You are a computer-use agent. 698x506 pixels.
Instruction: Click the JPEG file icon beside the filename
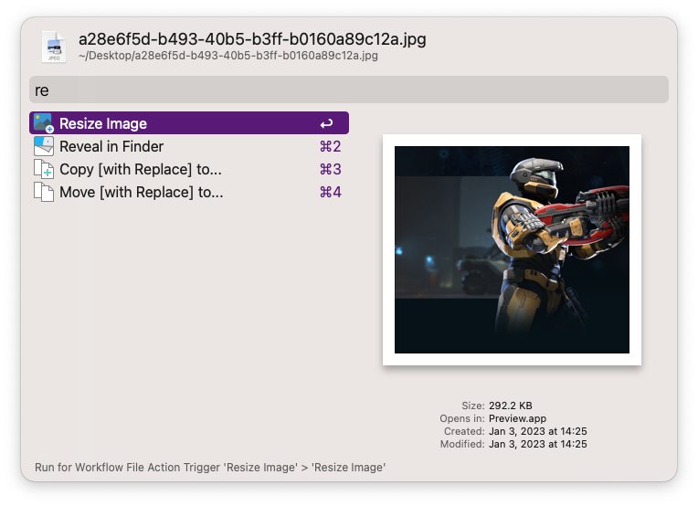54,47
